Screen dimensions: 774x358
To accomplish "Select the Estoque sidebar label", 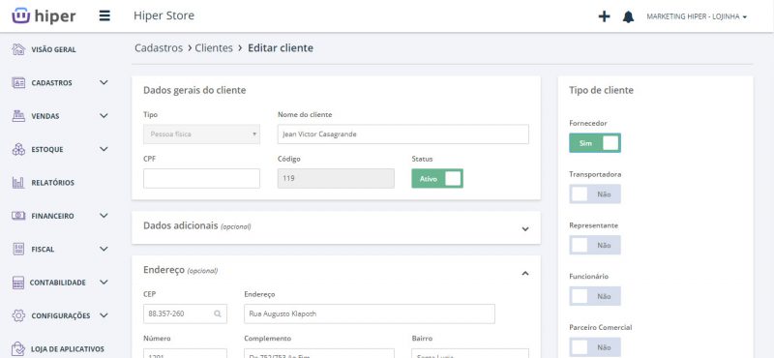I will click(47, 150).
